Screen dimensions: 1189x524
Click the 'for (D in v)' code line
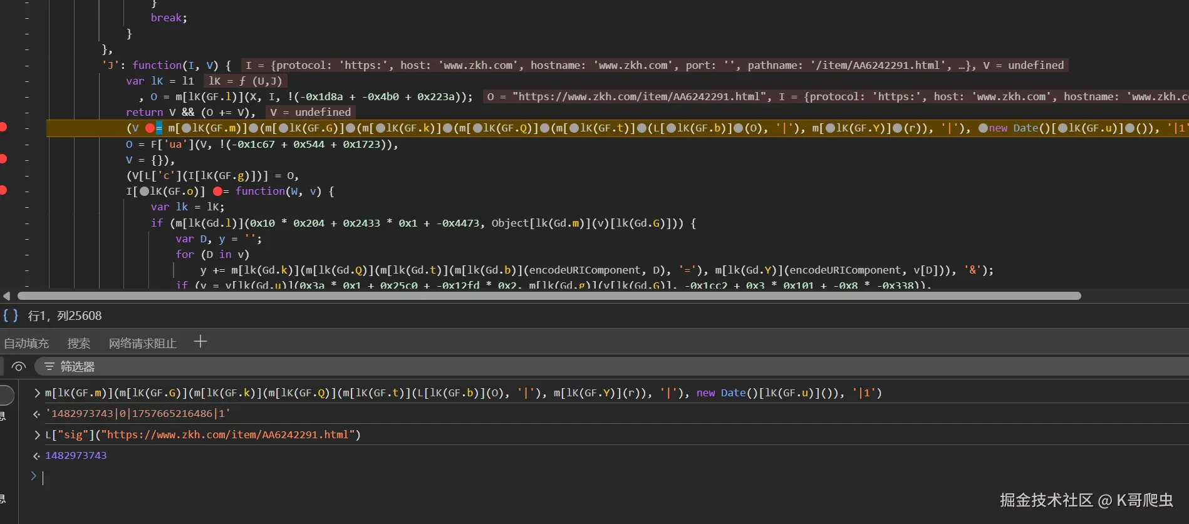pos(212,254)
